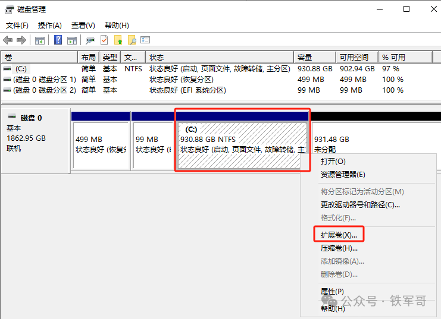This screenshot has height=319, width=441.
Task: Maximize the Disk Management window
Action: point(406,10)
